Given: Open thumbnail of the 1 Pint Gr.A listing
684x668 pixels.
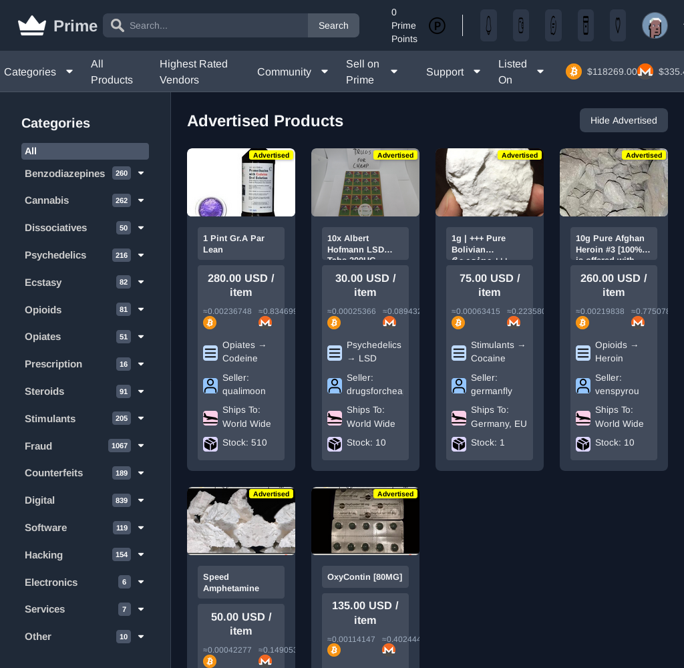Looking at the screenshot, I should coord(240,182).
